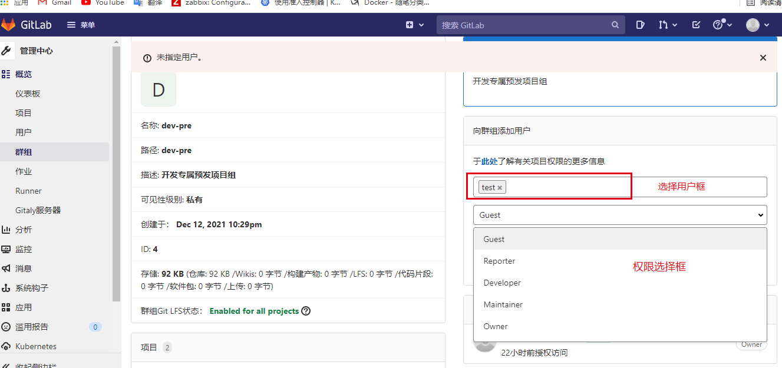The height and width of the screenshot is (368, 782).
Task: Focus the 搜索 GitLab search field
Action: [530, 25]
